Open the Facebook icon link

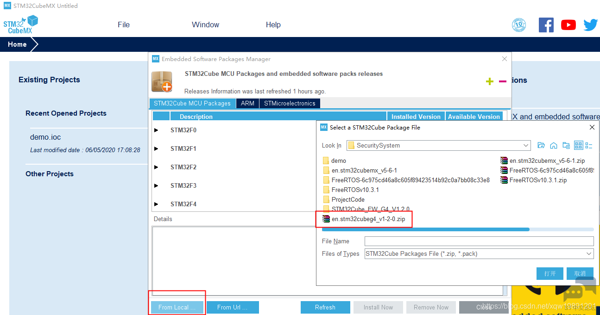click(546, 25)
